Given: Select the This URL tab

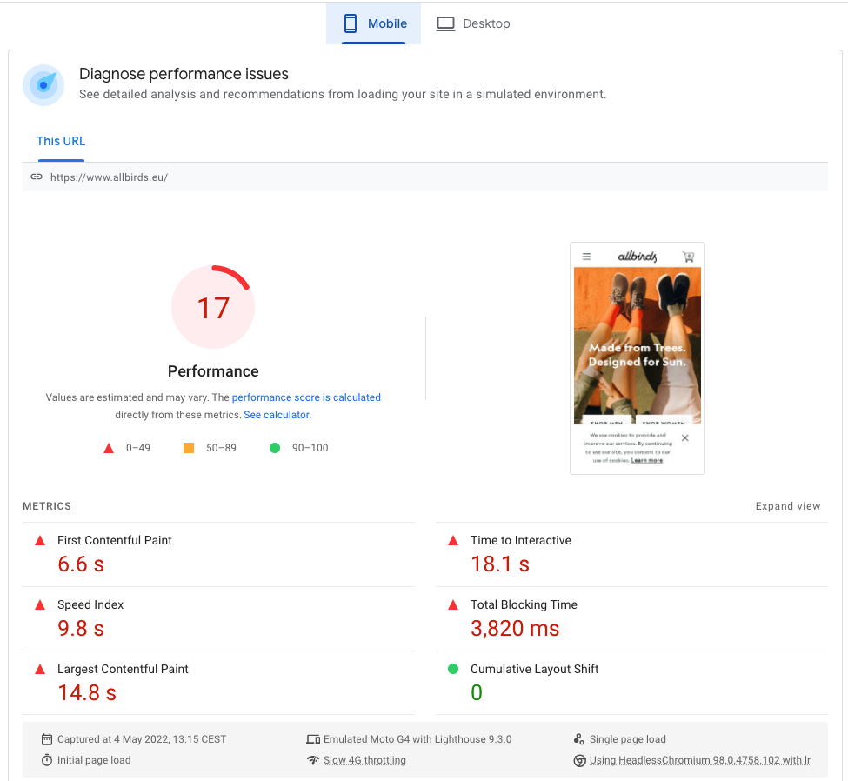Looking at the screenshot, I should coord(61,141).
